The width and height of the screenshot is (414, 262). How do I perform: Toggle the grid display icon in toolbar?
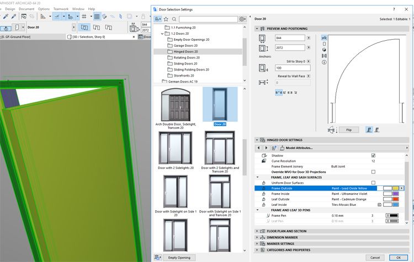[x=97, y=17]
